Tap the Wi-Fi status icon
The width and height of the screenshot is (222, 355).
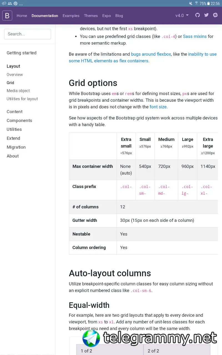point(196,4)
